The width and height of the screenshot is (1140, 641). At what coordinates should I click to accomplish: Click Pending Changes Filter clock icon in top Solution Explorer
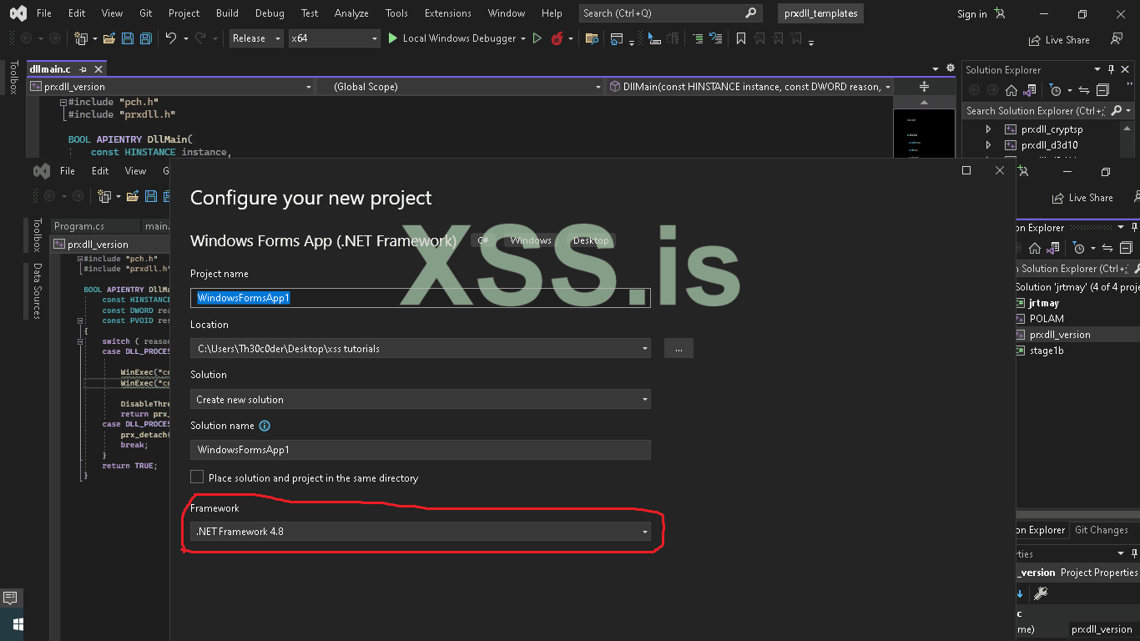1055,90
